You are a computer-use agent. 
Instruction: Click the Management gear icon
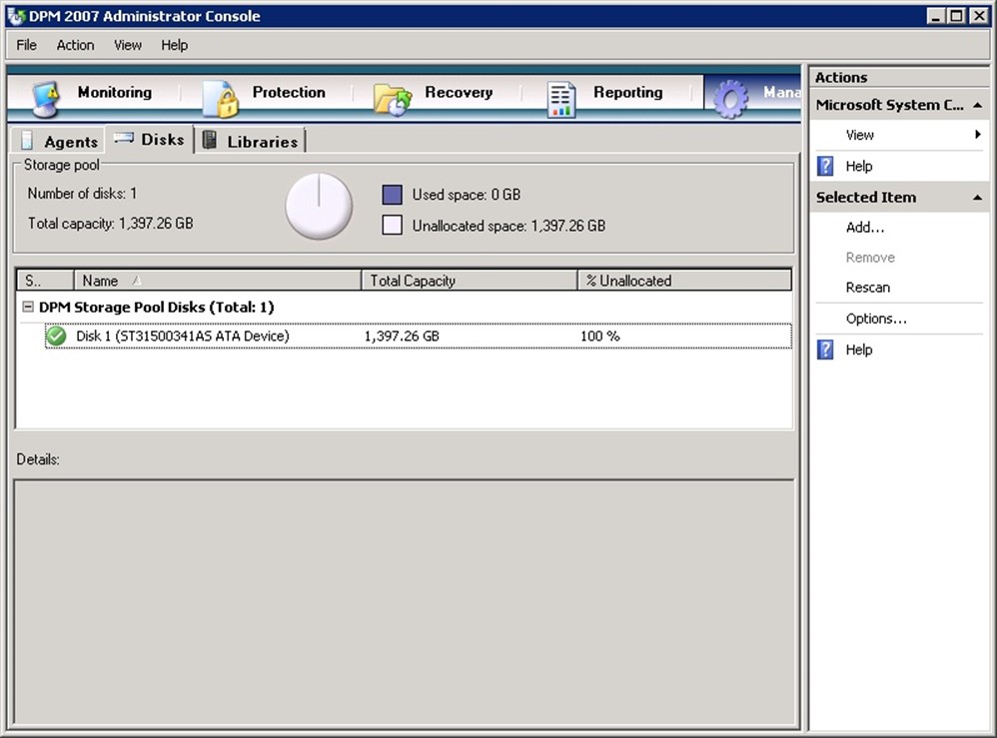(x=731, y=98)
